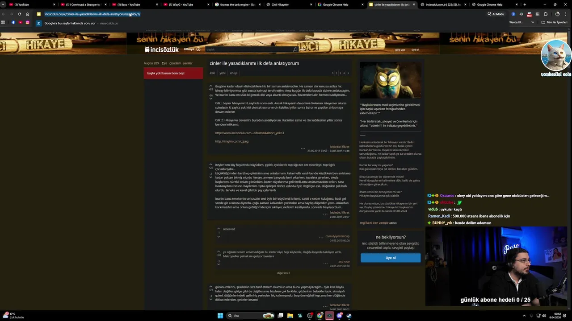Open user 'ass rosa' profile
572x321 pixels.
click(344, 261)
